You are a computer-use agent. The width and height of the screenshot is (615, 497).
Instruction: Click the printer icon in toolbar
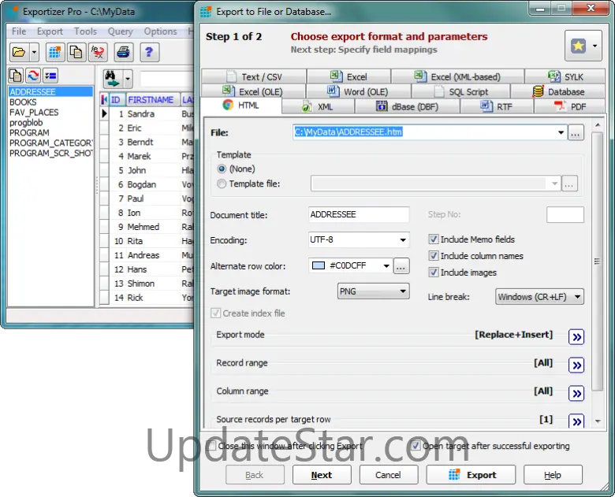tap(123, 53)
